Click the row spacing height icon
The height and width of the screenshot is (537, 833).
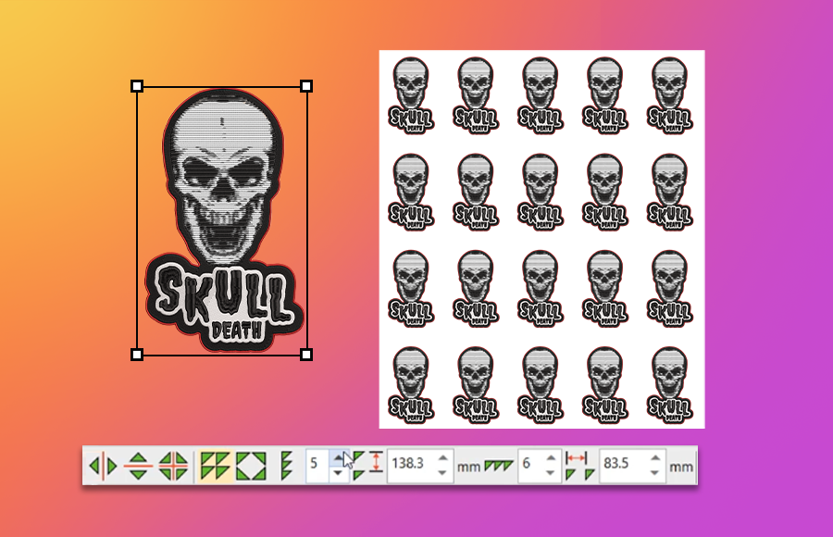[x=376, y=464]
